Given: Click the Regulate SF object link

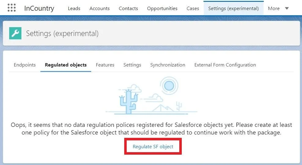Looking at the screenshot, I should click(x=153, y=147).
